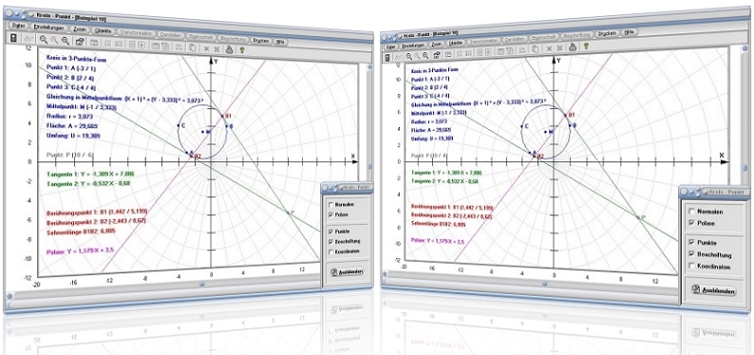The image size is (754, 355).
Task: Open the Zoom menu in right window
Action: click(x=437, y=44)
